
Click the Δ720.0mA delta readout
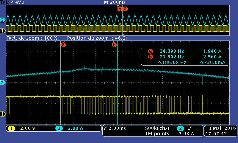(x=212, y=63)
